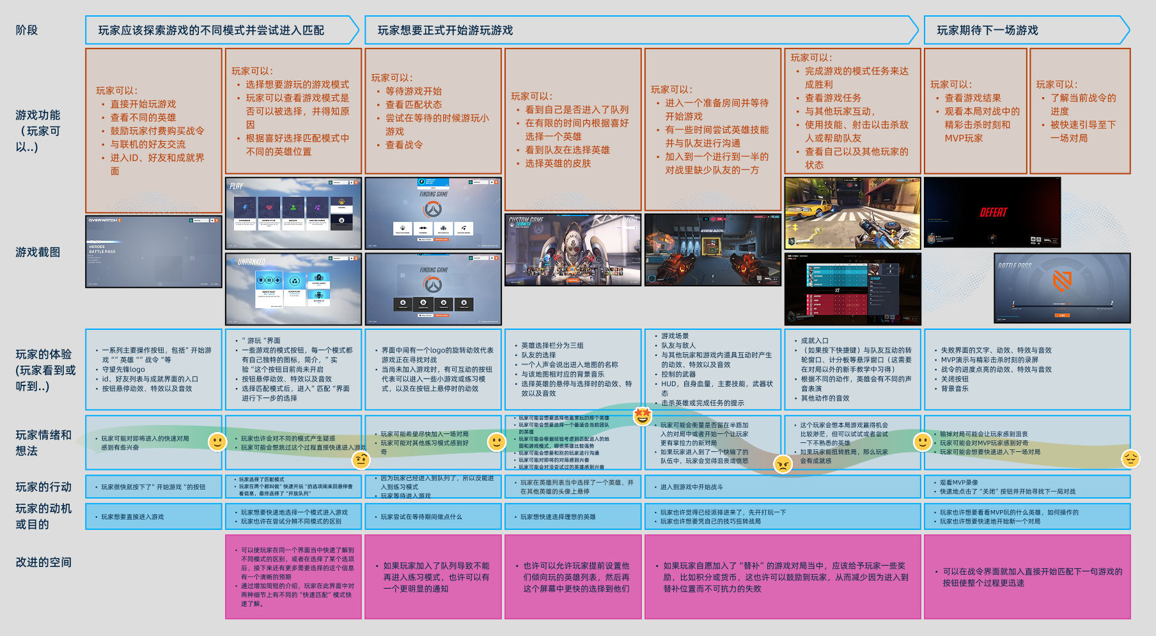This screenshot has height=636, width=1156.
Task: Click the sad unamused emoji at the curve's end
Action: (x=1130, y=458)
